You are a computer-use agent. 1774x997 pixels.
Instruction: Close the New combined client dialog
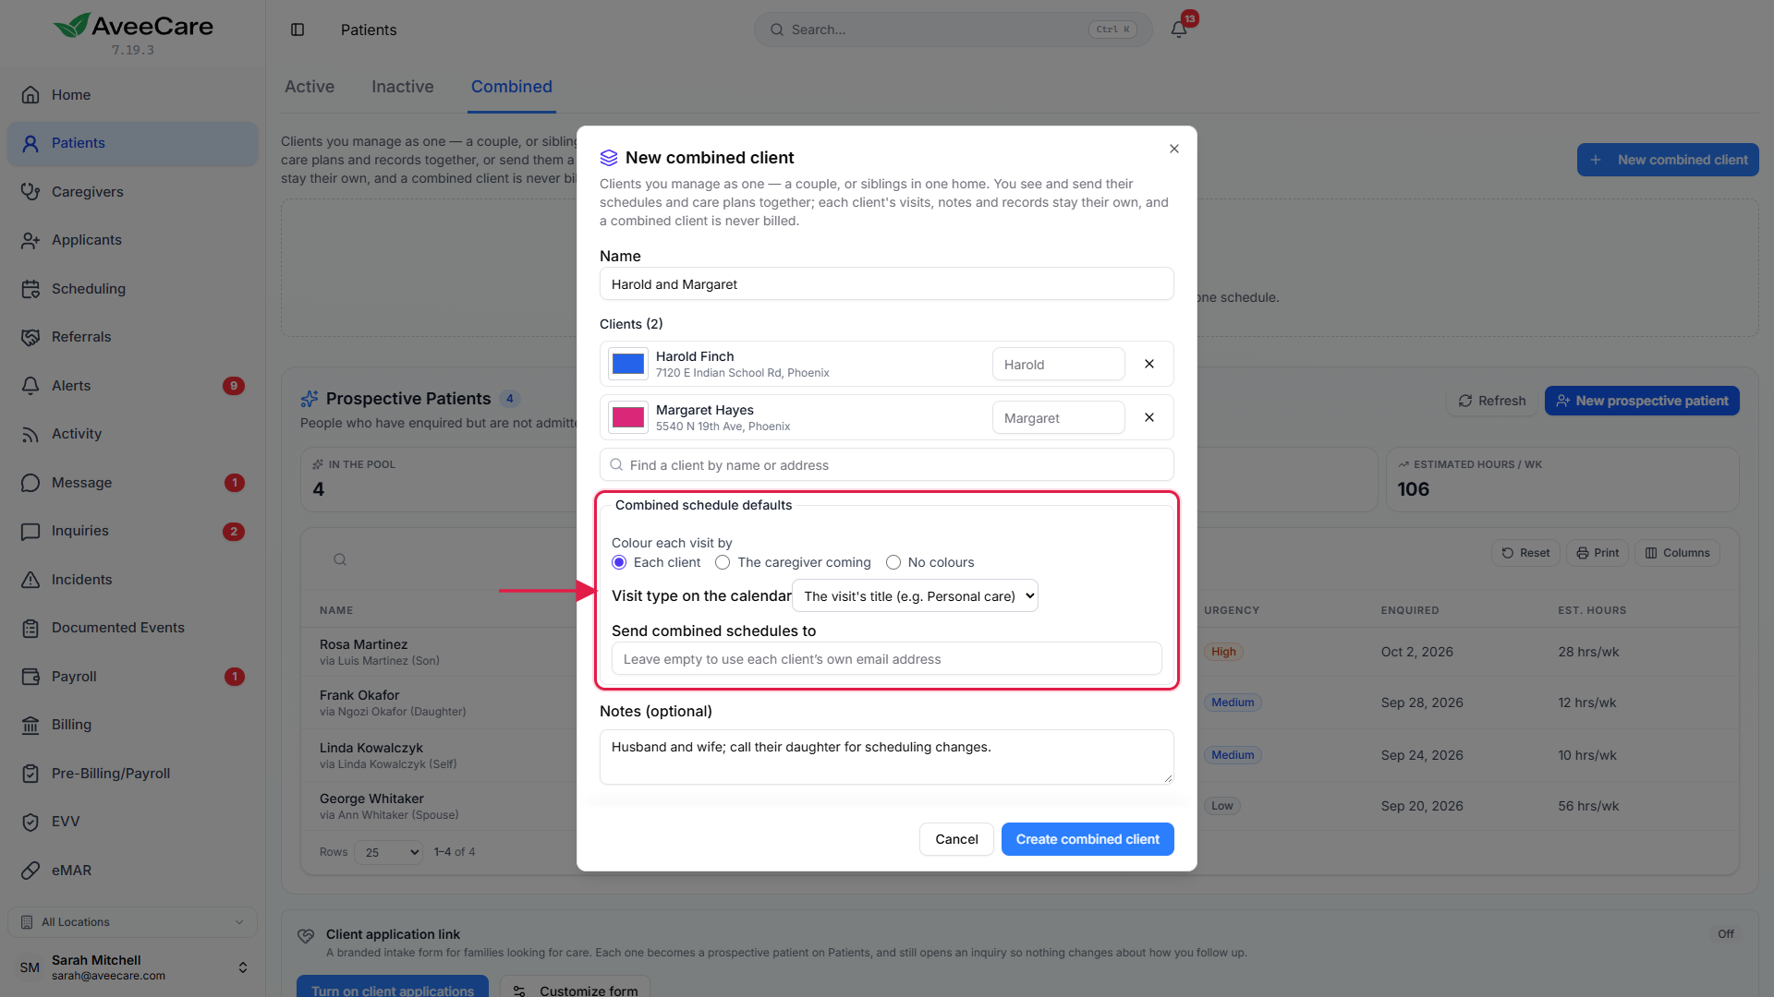click(x=1174, y=149)
